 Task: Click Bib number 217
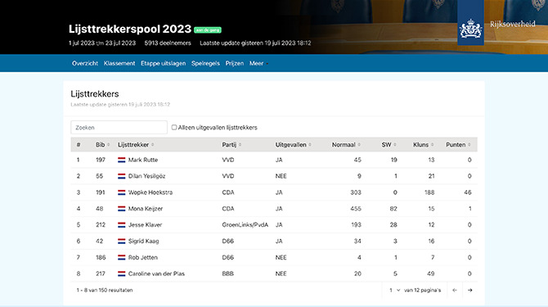click(x=101, y=273)
